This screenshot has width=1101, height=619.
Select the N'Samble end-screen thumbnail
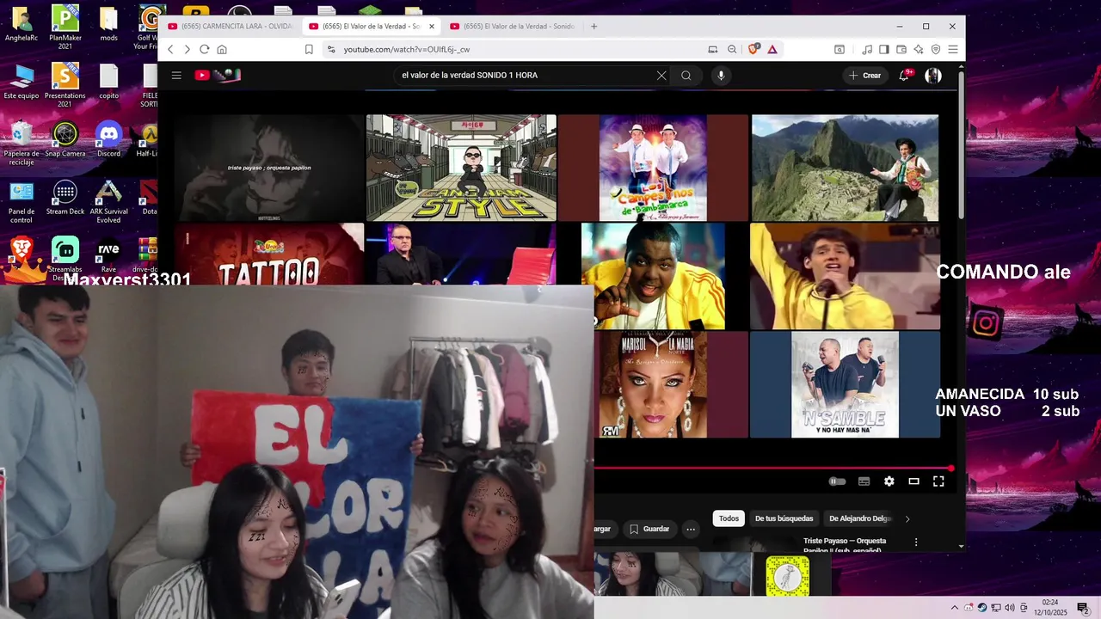point(845,384)
